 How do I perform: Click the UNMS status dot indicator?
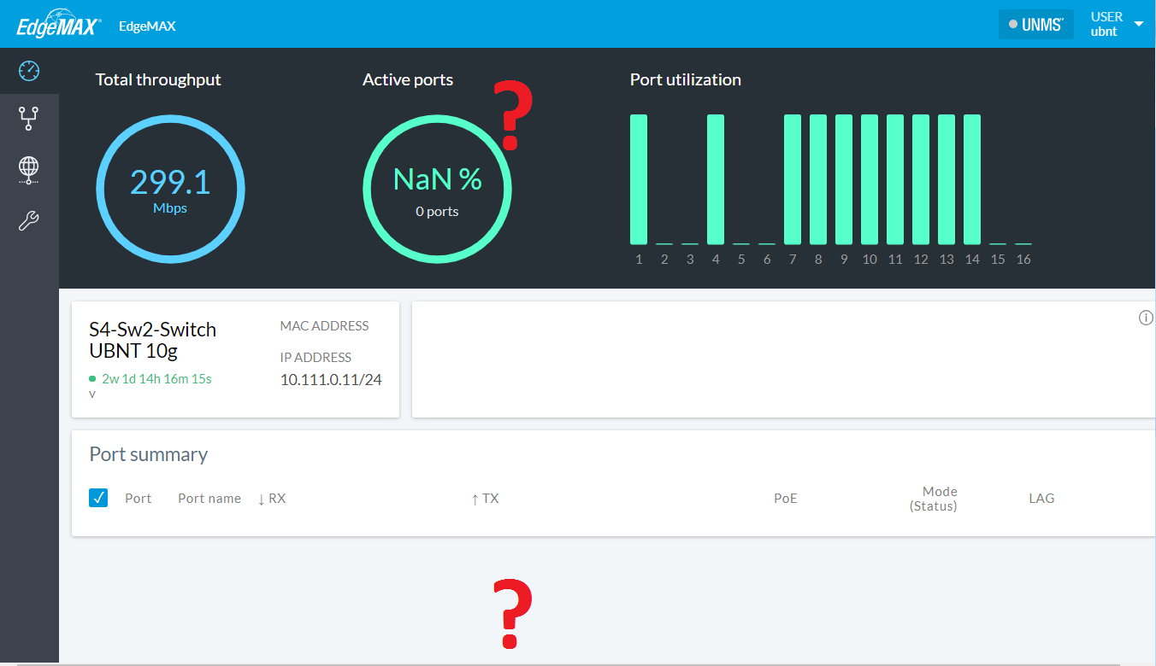point(1013,25)
